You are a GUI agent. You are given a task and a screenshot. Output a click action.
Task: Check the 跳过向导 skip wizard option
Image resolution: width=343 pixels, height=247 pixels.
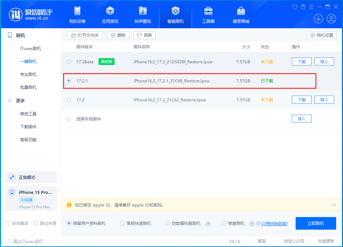point(35,223)
